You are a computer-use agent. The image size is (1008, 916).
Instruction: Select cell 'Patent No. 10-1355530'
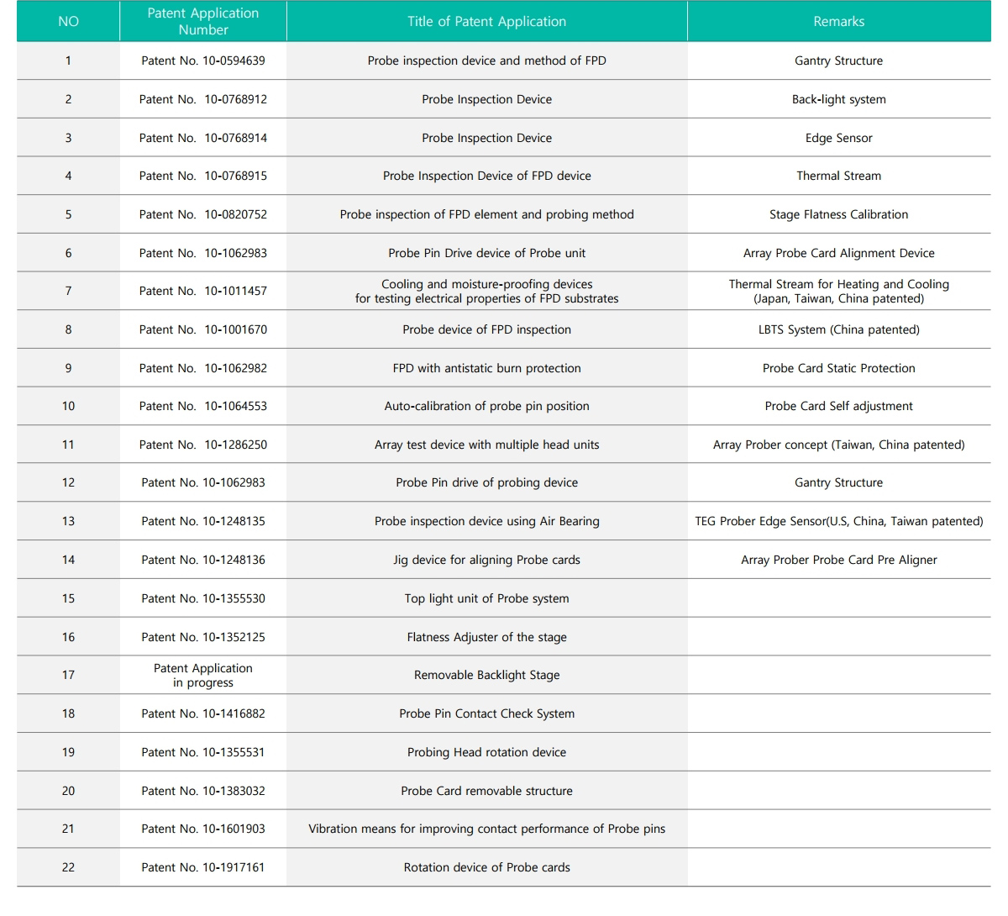(x=203, y=598)
